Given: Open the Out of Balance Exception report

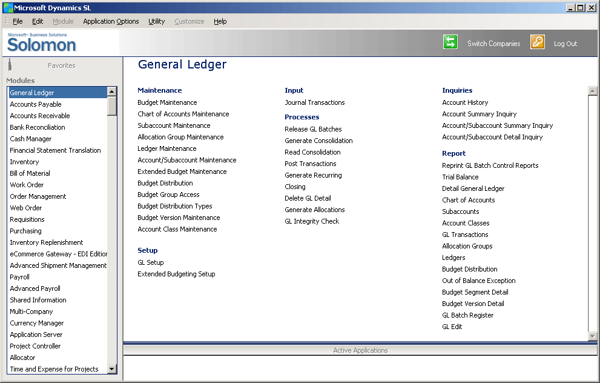Looking at the screenshot, I should pyautogui.click(x=479, y=281).
